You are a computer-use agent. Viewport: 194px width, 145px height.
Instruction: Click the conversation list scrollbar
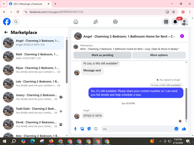(67, 61)
